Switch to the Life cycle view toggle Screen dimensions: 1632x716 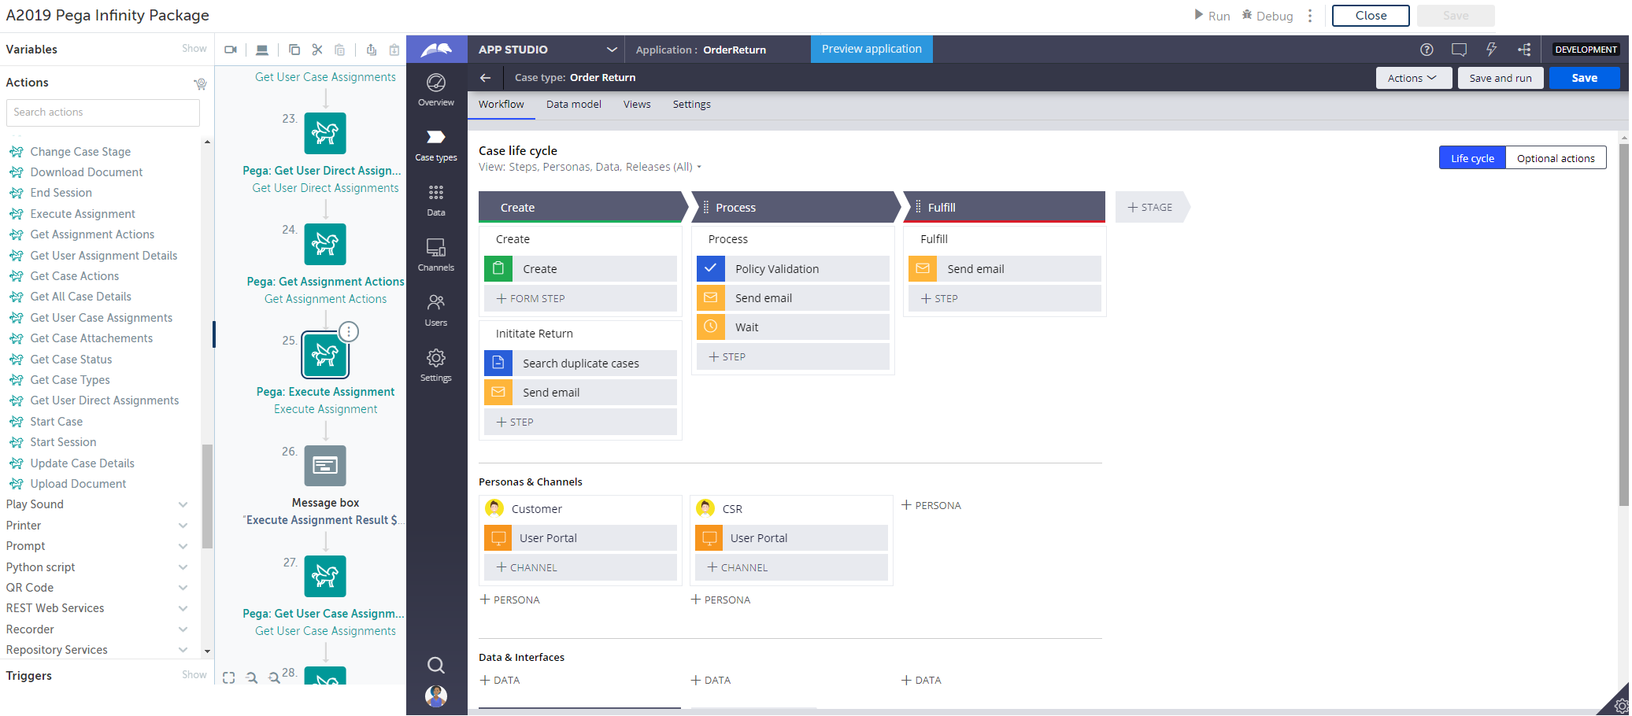1472,158
